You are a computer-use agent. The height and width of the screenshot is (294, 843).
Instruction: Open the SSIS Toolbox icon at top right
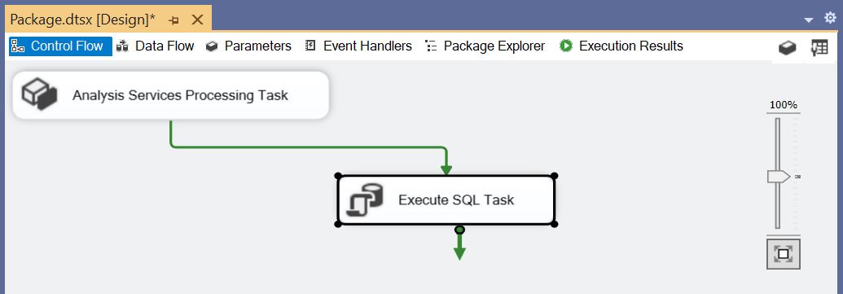pos(788,48)
